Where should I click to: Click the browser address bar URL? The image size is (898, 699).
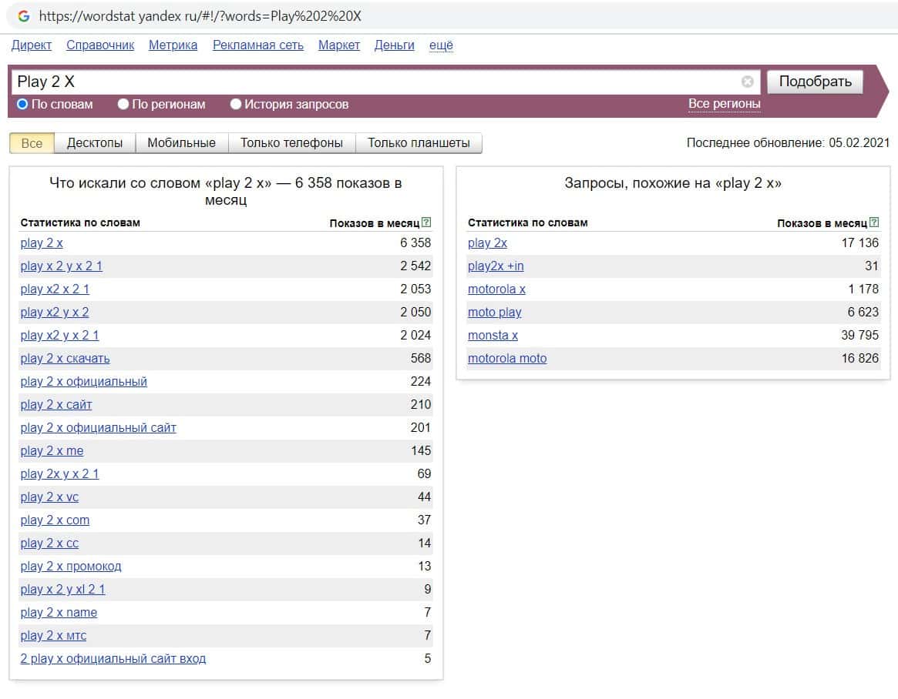click(200, 16)
